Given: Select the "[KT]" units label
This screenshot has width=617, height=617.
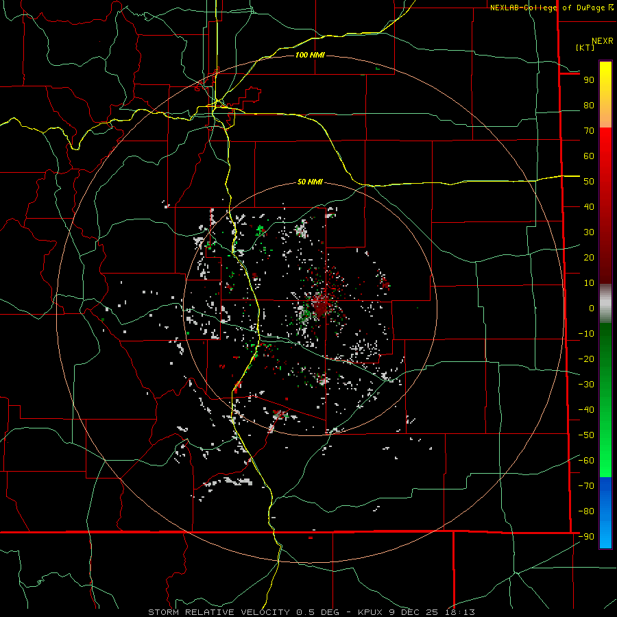Looking at the screenshot, I should coord(585,47).
